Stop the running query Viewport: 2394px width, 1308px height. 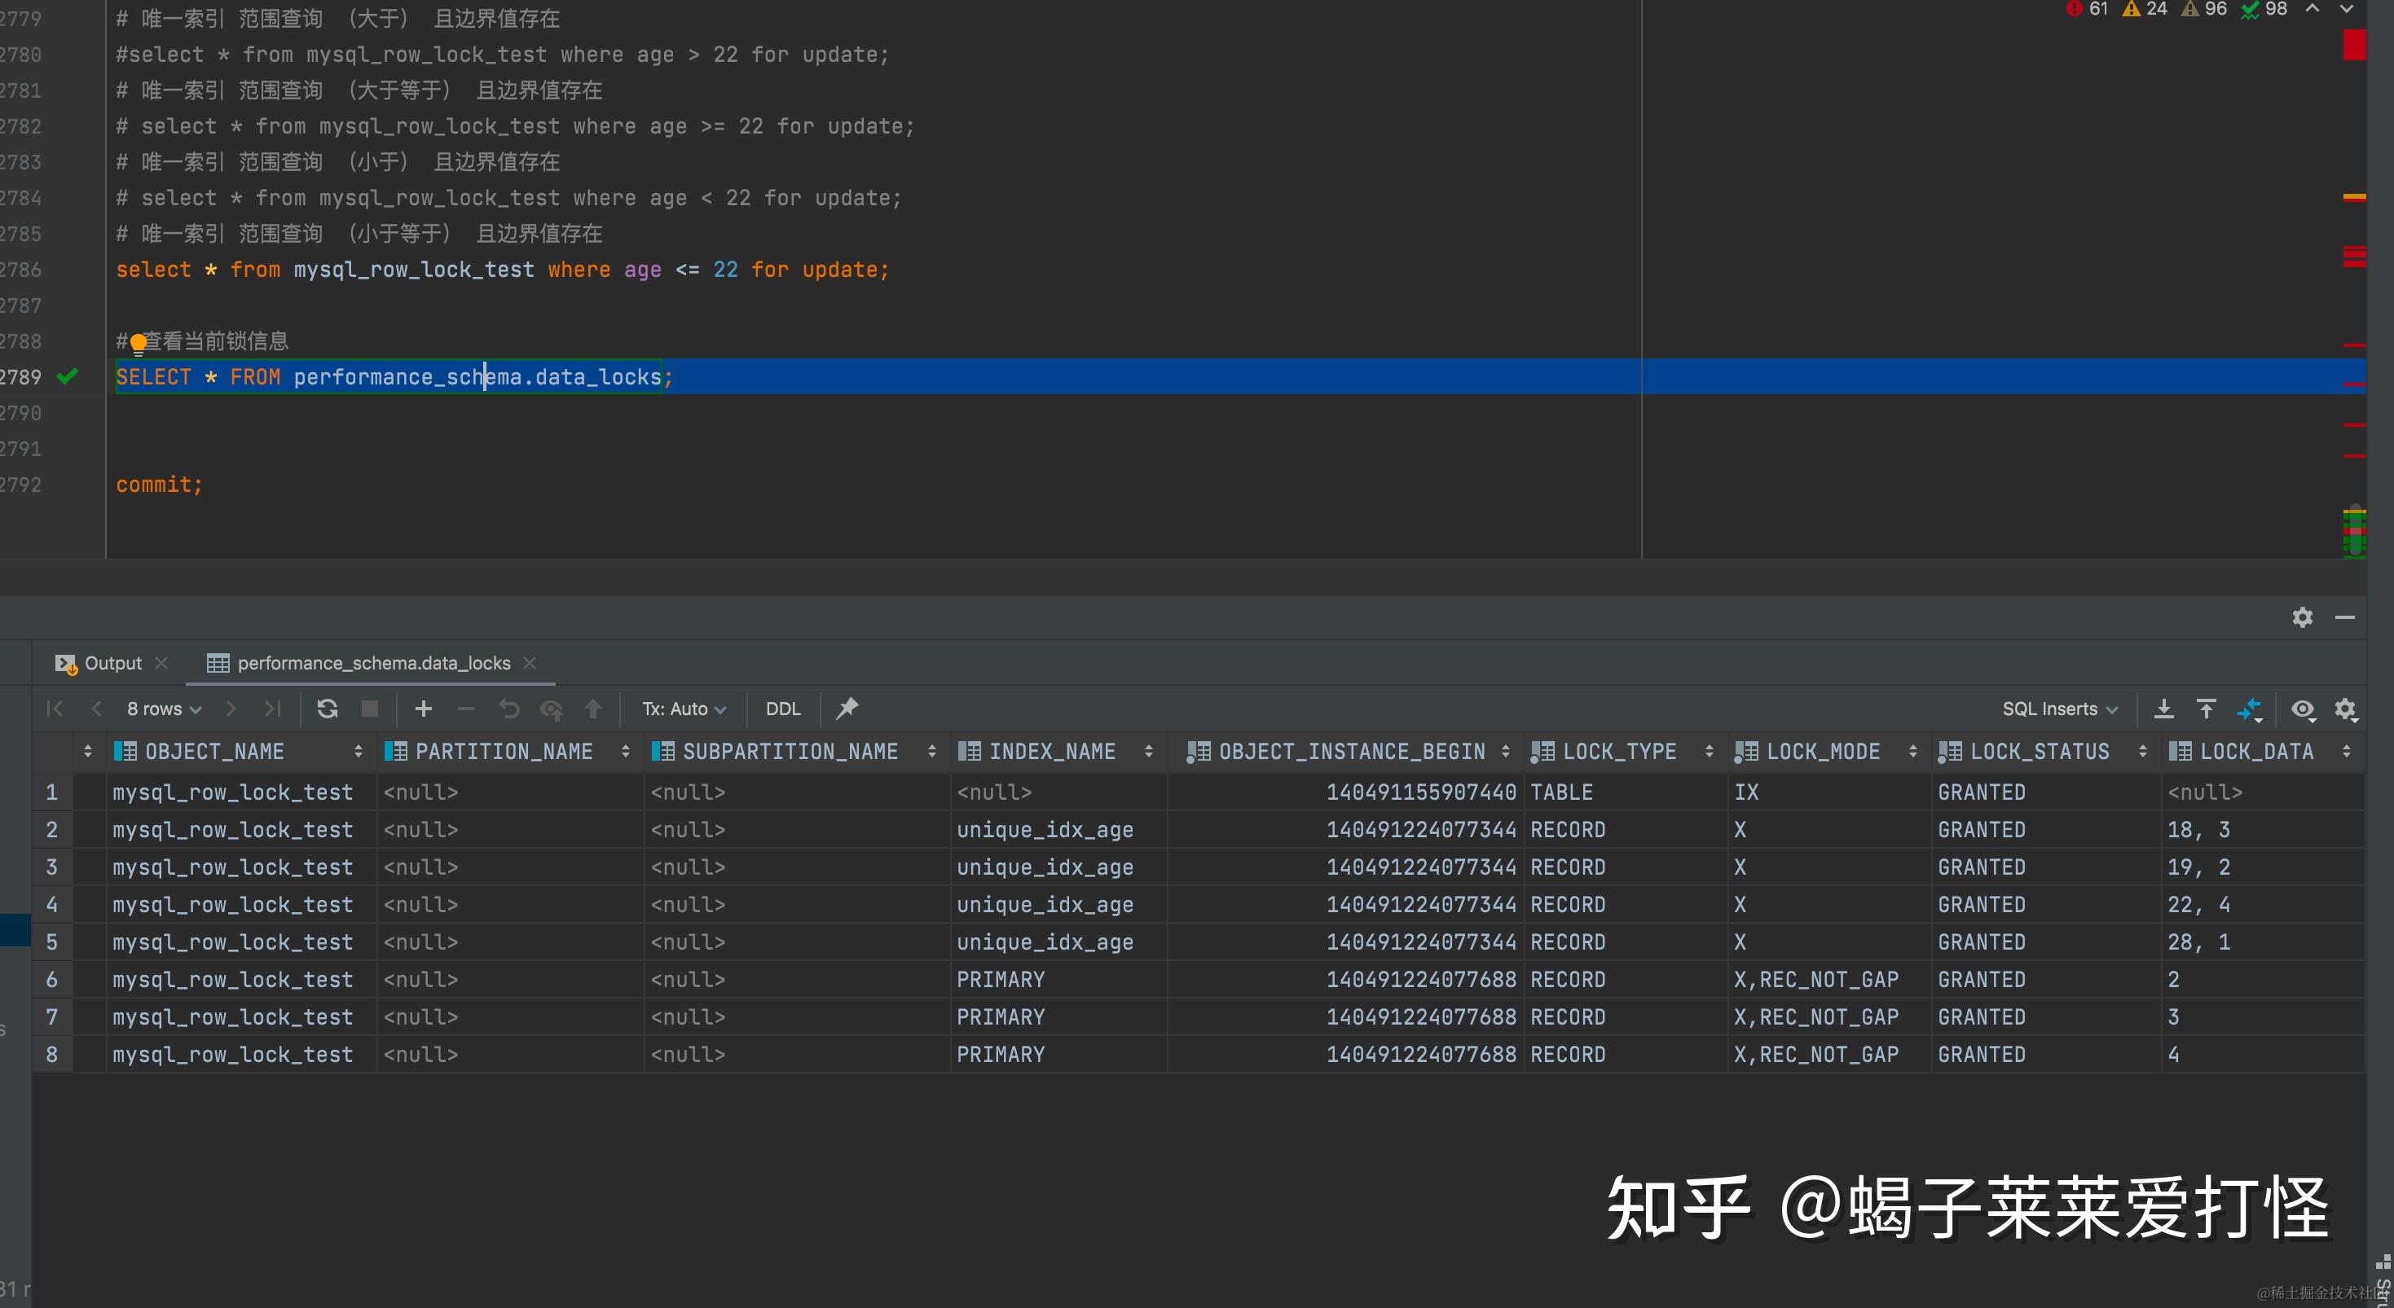(370, 708)
